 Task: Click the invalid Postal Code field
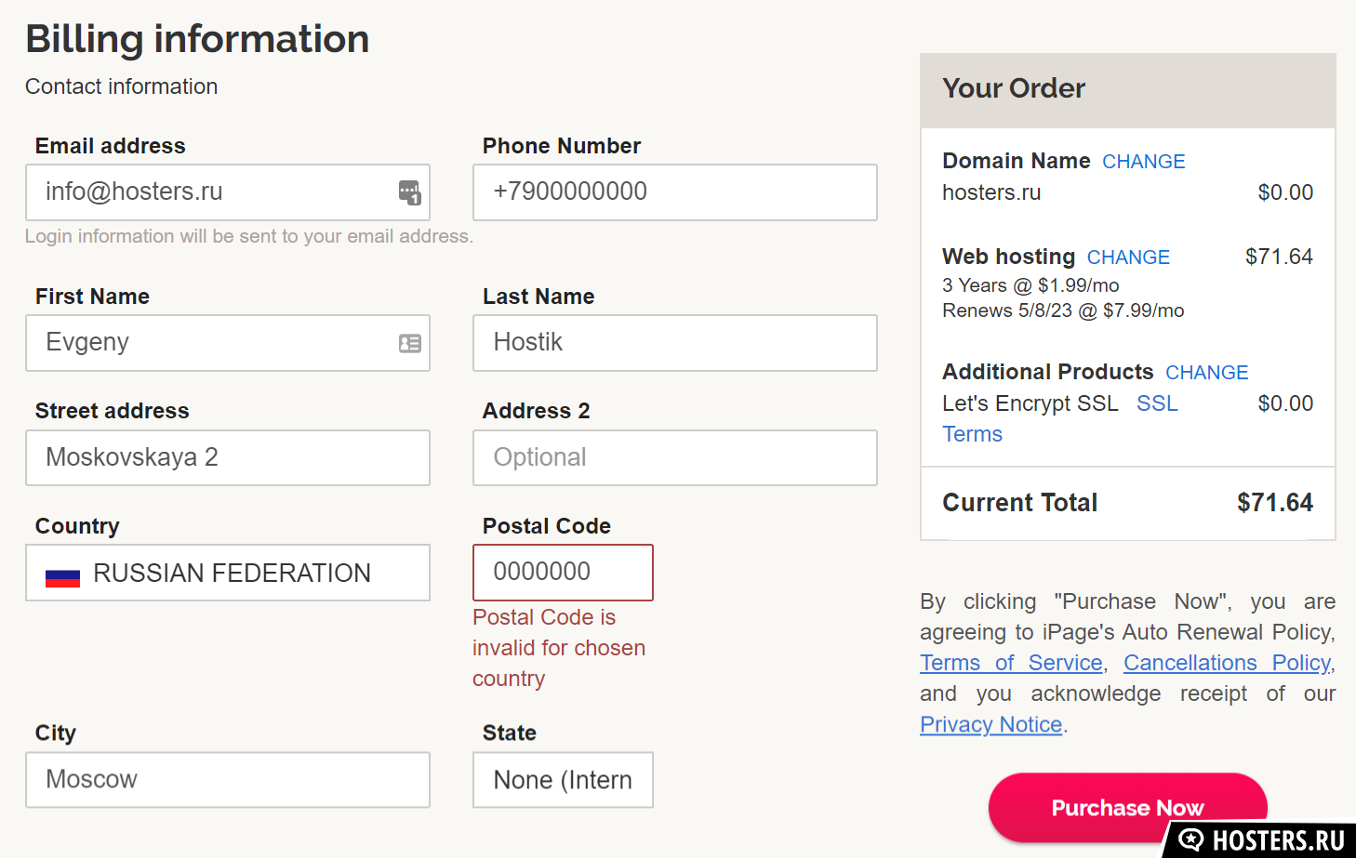click(x=563, y=573)
